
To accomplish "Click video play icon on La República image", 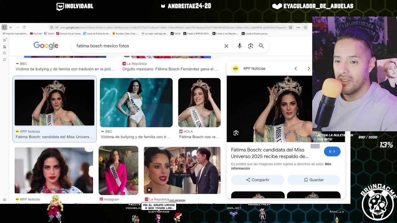I will (x=149, y=190).
